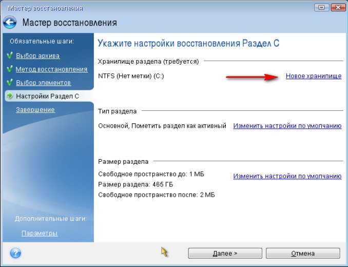
Task: Select text Основной, Пометить раздел как активный
Action: tap(162, 126)
